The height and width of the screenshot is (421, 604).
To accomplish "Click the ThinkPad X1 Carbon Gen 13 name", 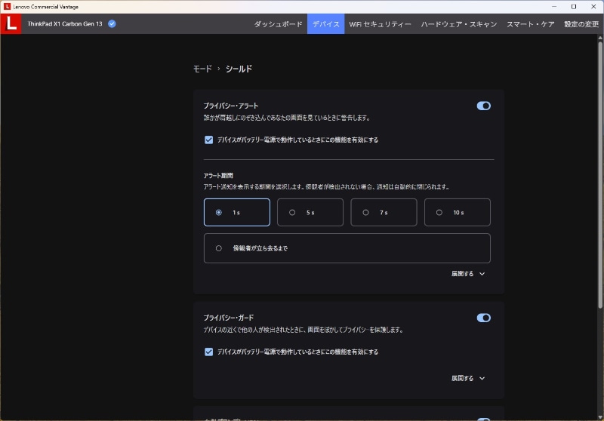I will [65, 24].
